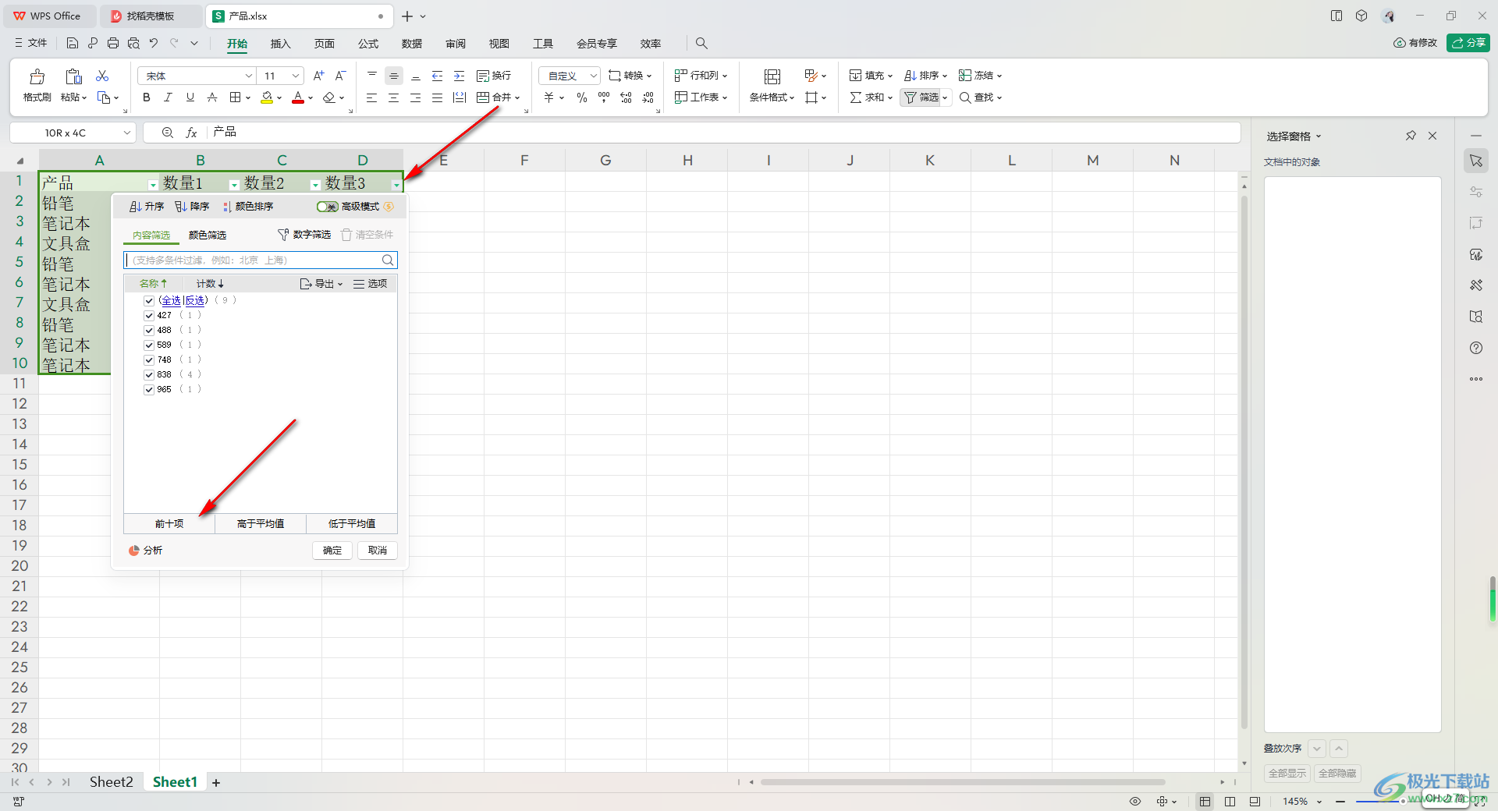Click the filter search input field

[x=261, y=260]
